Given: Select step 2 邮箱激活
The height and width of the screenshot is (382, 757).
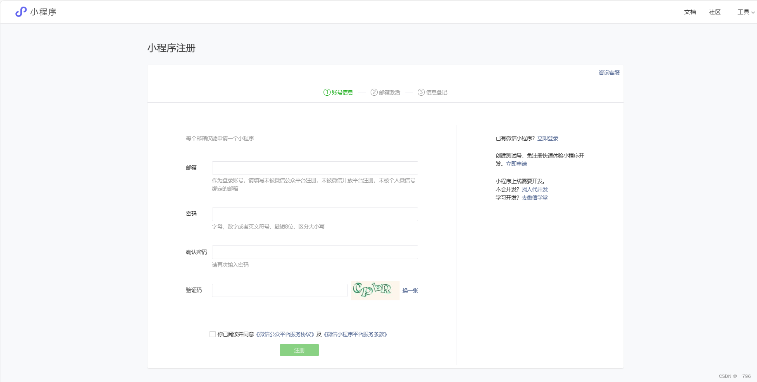Looking at the screenshot, I should (385, 92).
